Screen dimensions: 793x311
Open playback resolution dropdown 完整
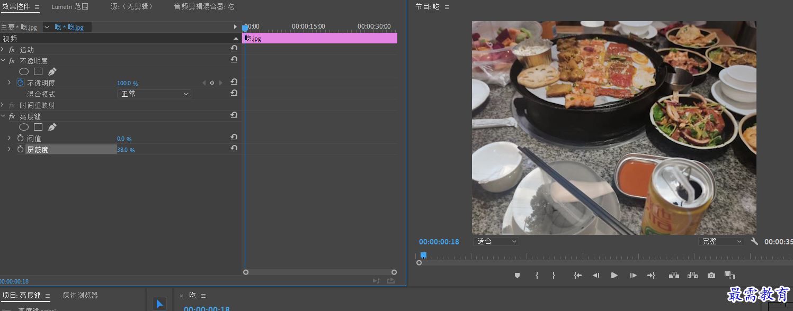coord(721,241)
